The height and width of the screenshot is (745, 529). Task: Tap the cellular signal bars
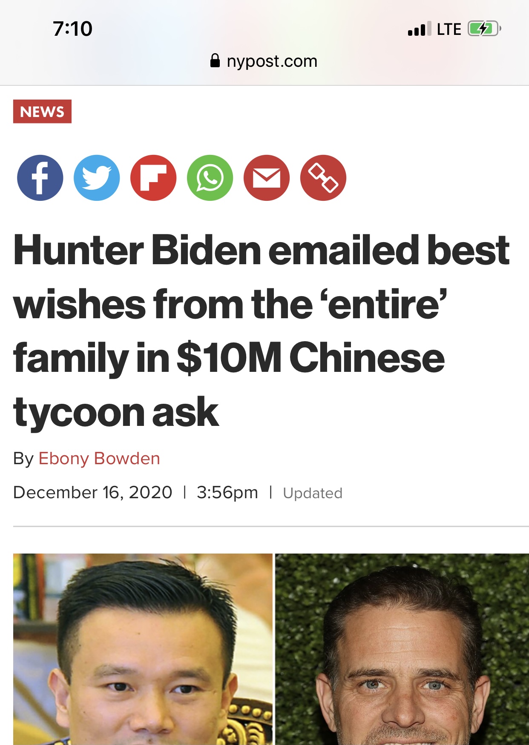tap(419, 29)
